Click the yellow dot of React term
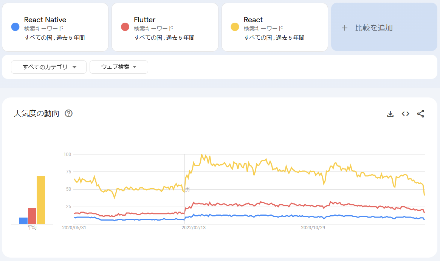The width and height of the screenshot is (440, 261). pyautogui.click(x=235, y=27)
